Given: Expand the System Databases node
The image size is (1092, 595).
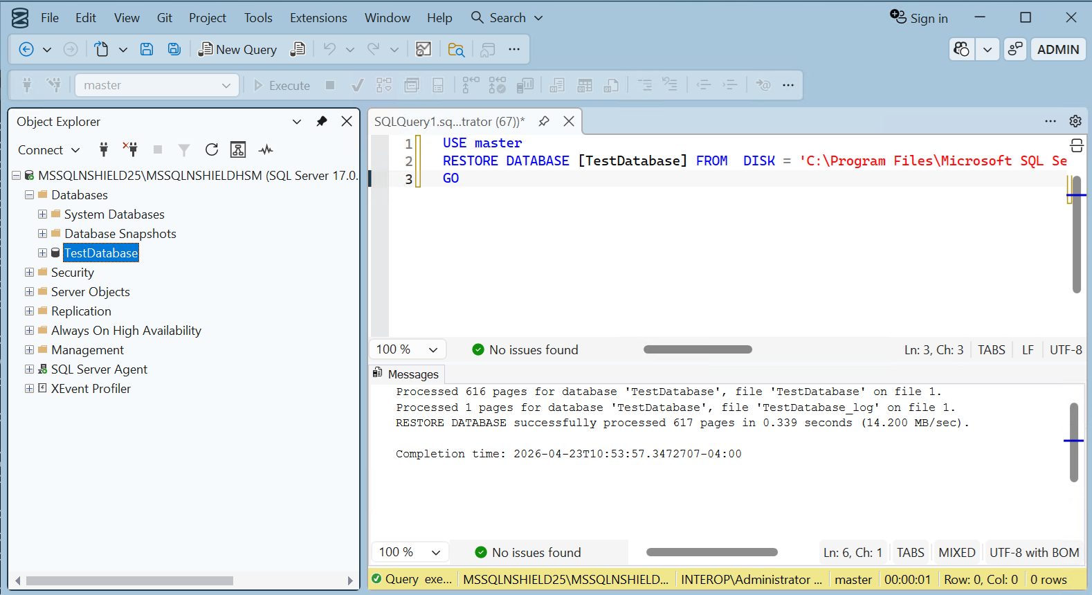Looking at the screenshot, I should tap(42, 214).
